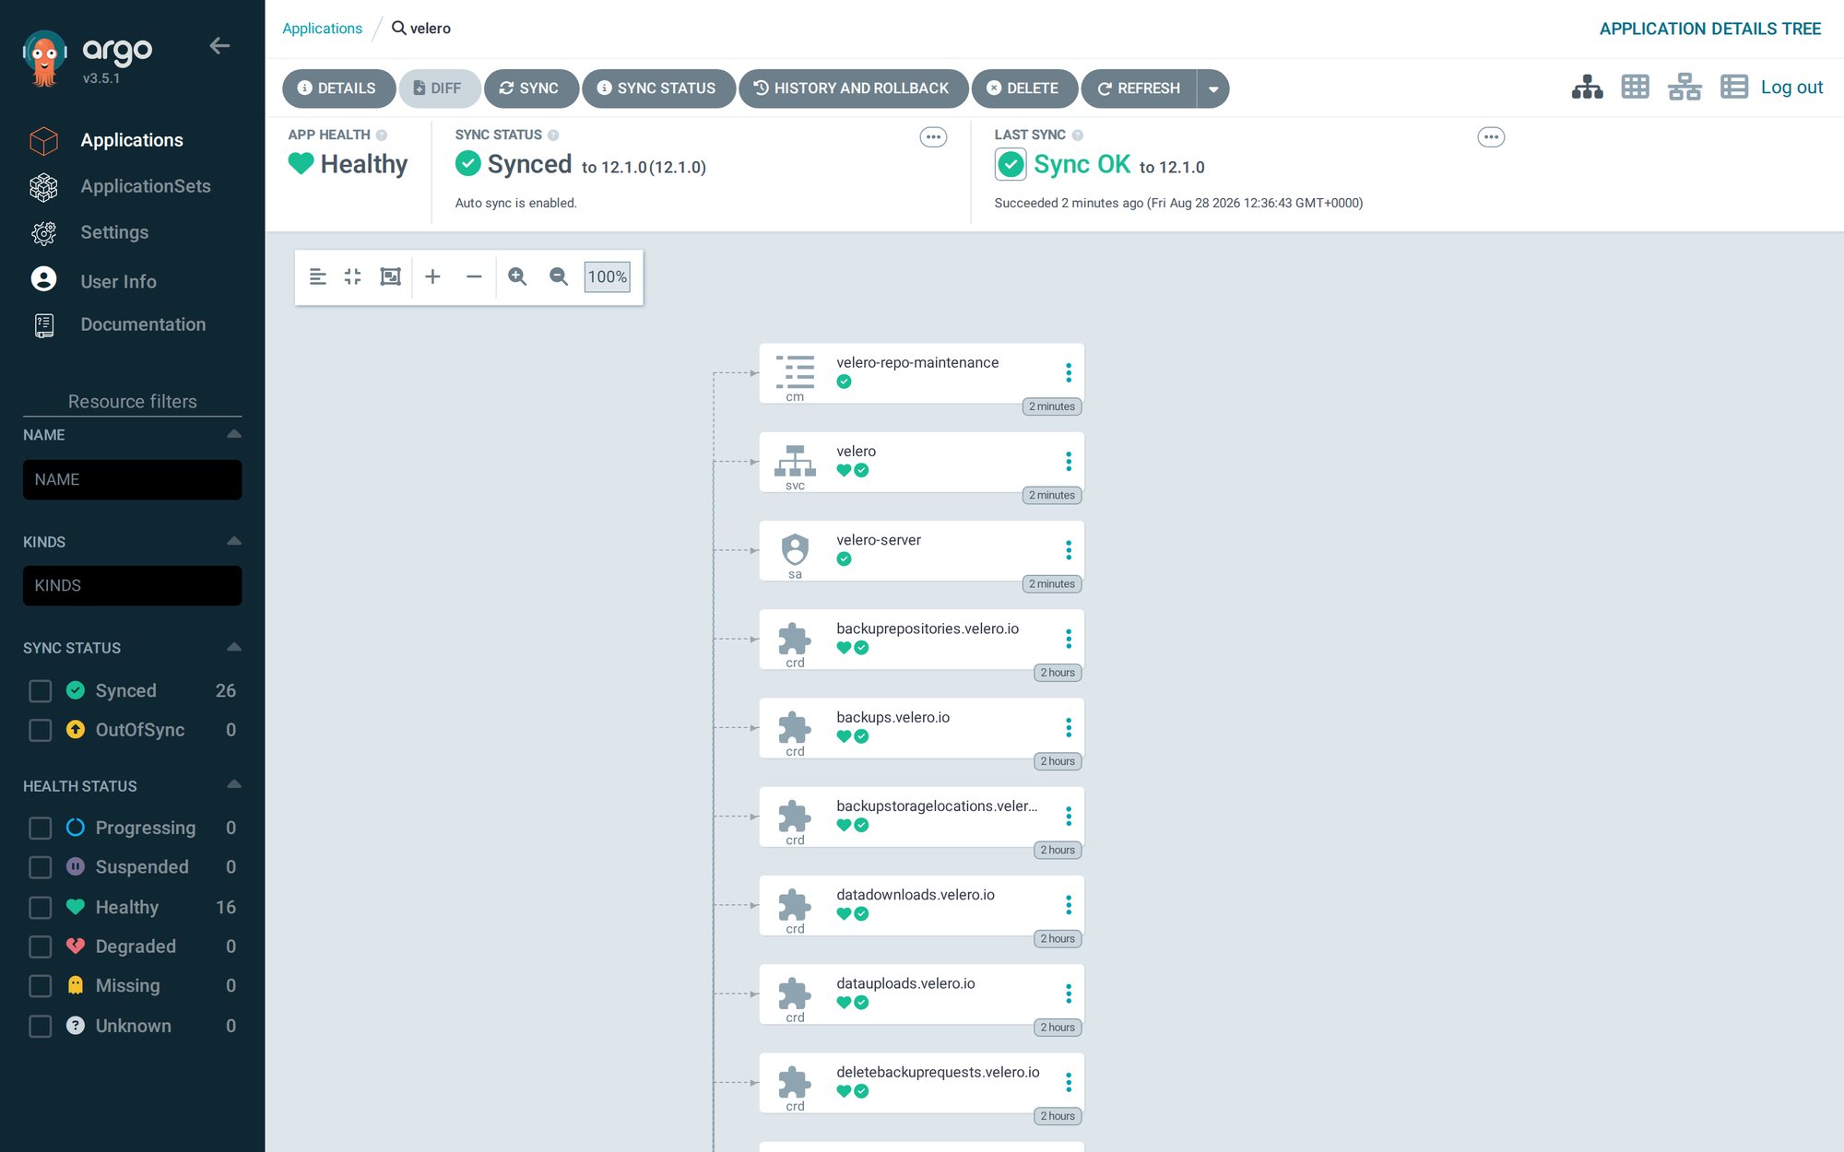Check the Suspended health filter checkbox
The height and width of the screenshot is (1152, 1844).
point(41,867)
